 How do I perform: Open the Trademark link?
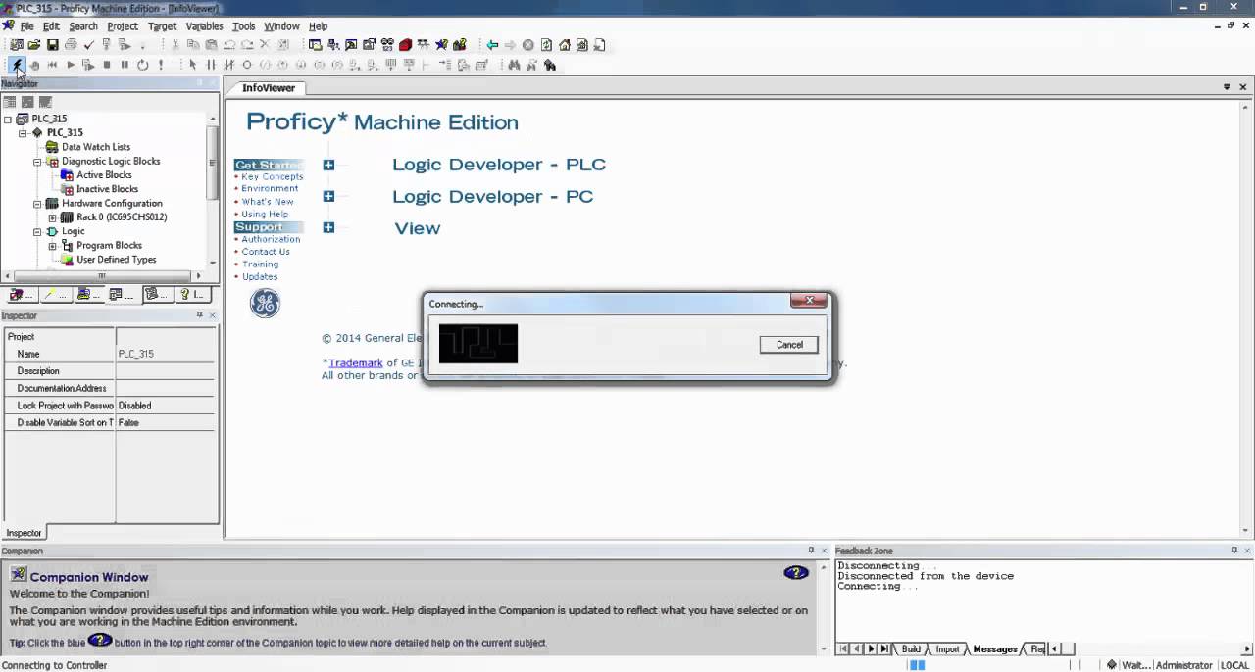click(x=355, y=362)
